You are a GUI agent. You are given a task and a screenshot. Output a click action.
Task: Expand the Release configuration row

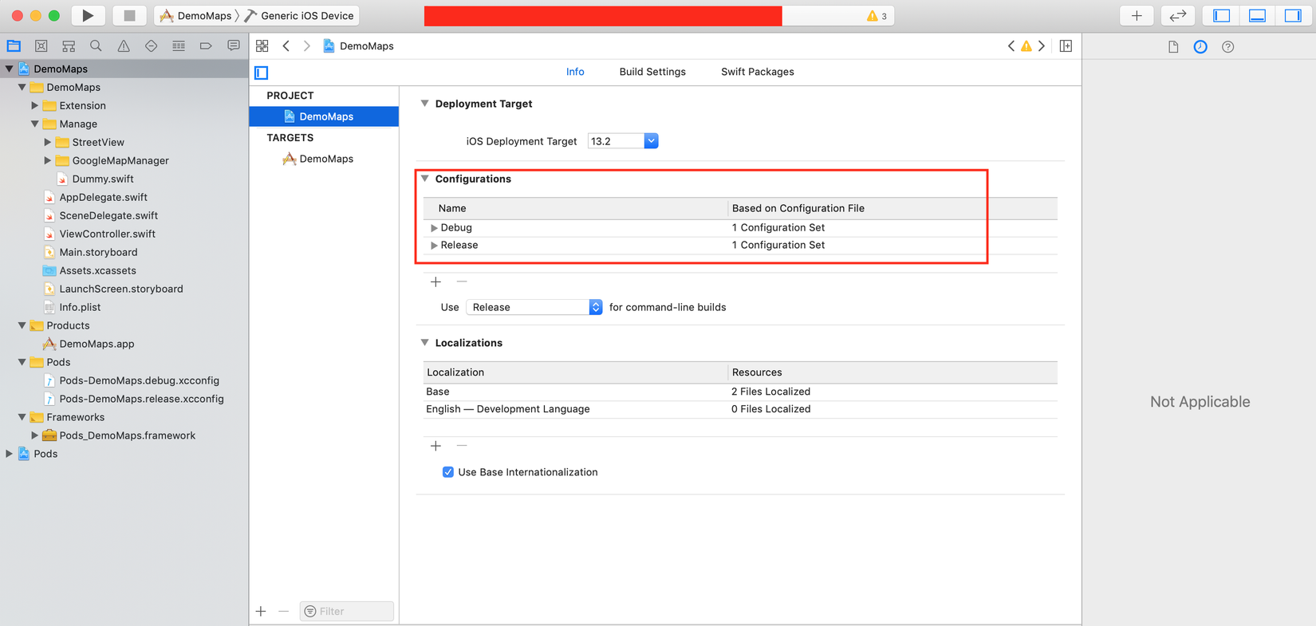[x=434, y=246]
